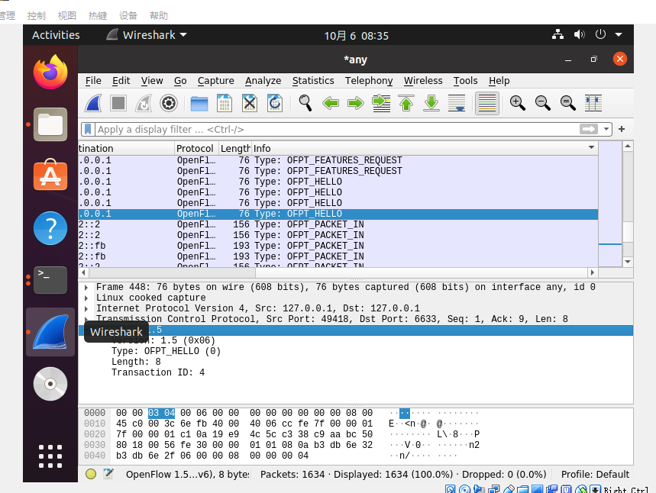
Task: Open the Go menu
Action: coord(180,81)
